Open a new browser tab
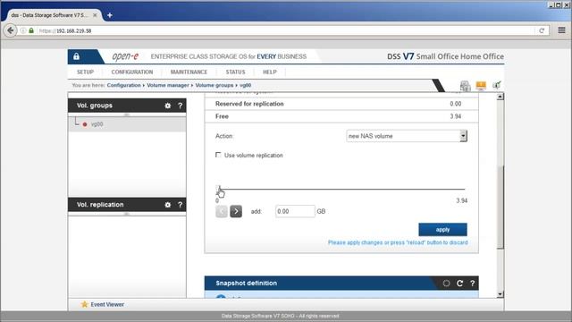The image size is (572, 322). 109,15
